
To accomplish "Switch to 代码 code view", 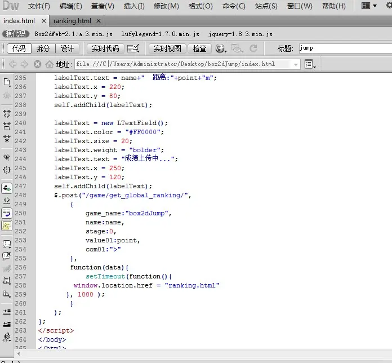I will 19,48.
